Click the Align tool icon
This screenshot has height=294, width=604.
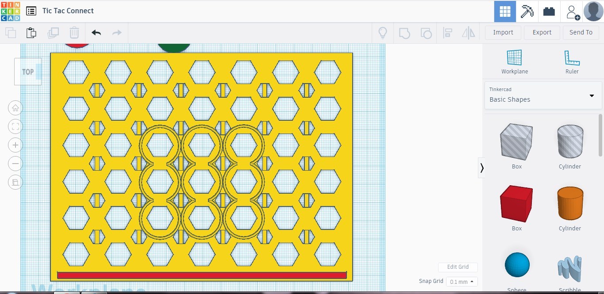pos(447,32)
